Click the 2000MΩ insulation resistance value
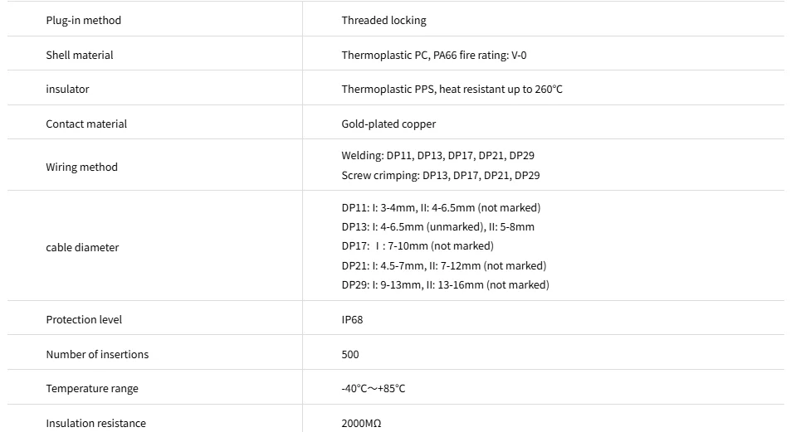 click(361, 424)
